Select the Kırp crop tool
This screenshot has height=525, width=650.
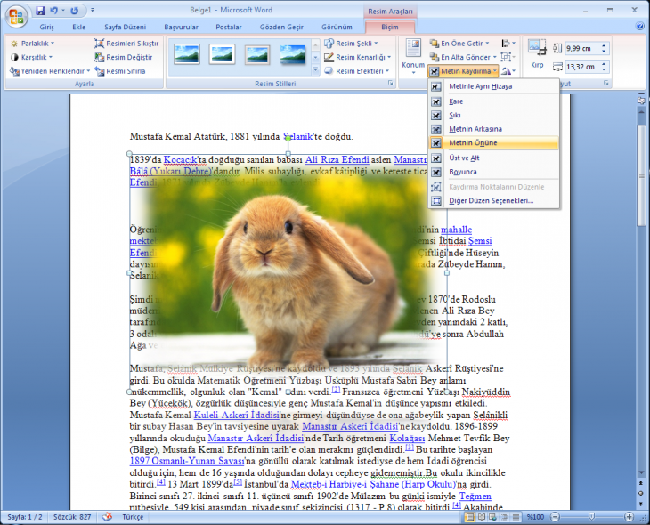point(537,54)
